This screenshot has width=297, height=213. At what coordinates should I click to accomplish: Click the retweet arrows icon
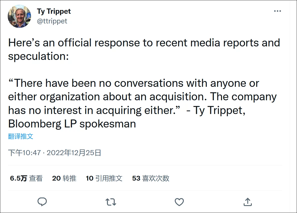[x=111, y=202]
